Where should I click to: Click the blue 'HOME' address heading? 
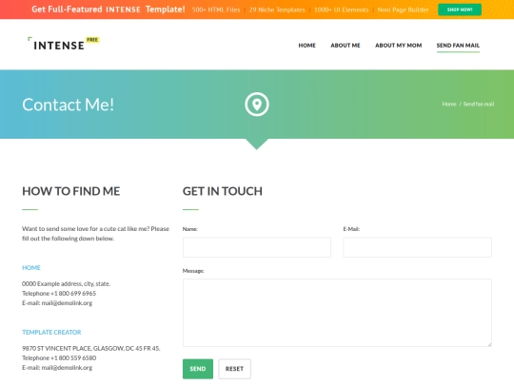(x=31, y=268)
